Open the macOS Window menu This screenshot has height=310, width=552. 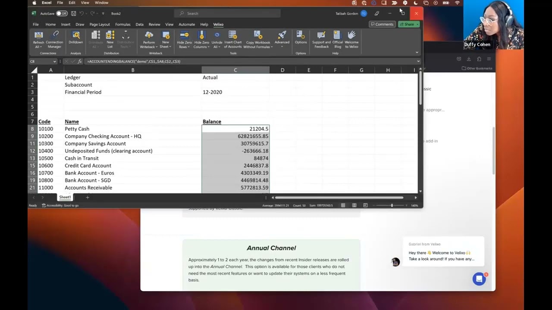(x=101, y=3)
